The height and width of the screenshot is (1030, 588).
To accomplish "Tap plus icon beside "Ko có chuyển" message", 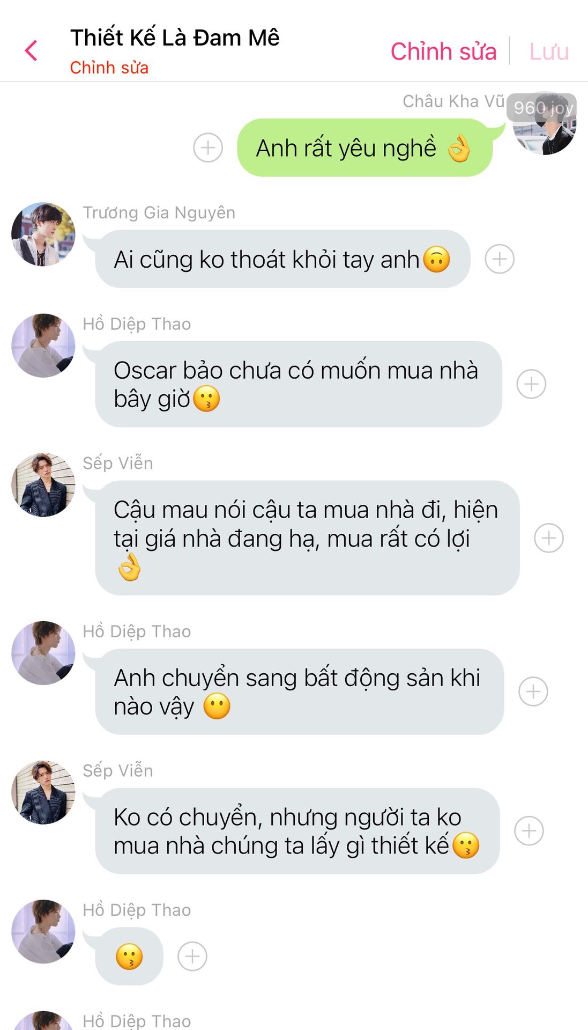I will [529, 831].
